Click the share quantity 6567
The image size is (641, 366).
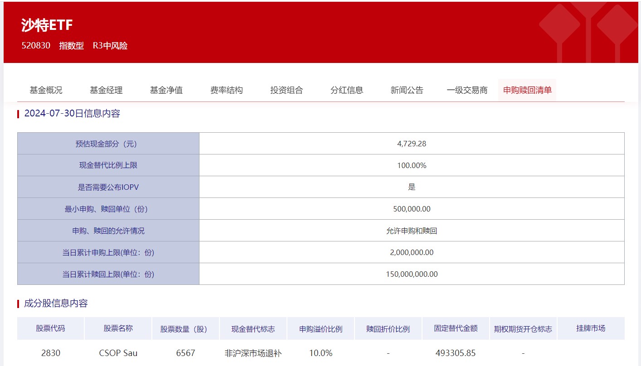click(x=185, y=353)
